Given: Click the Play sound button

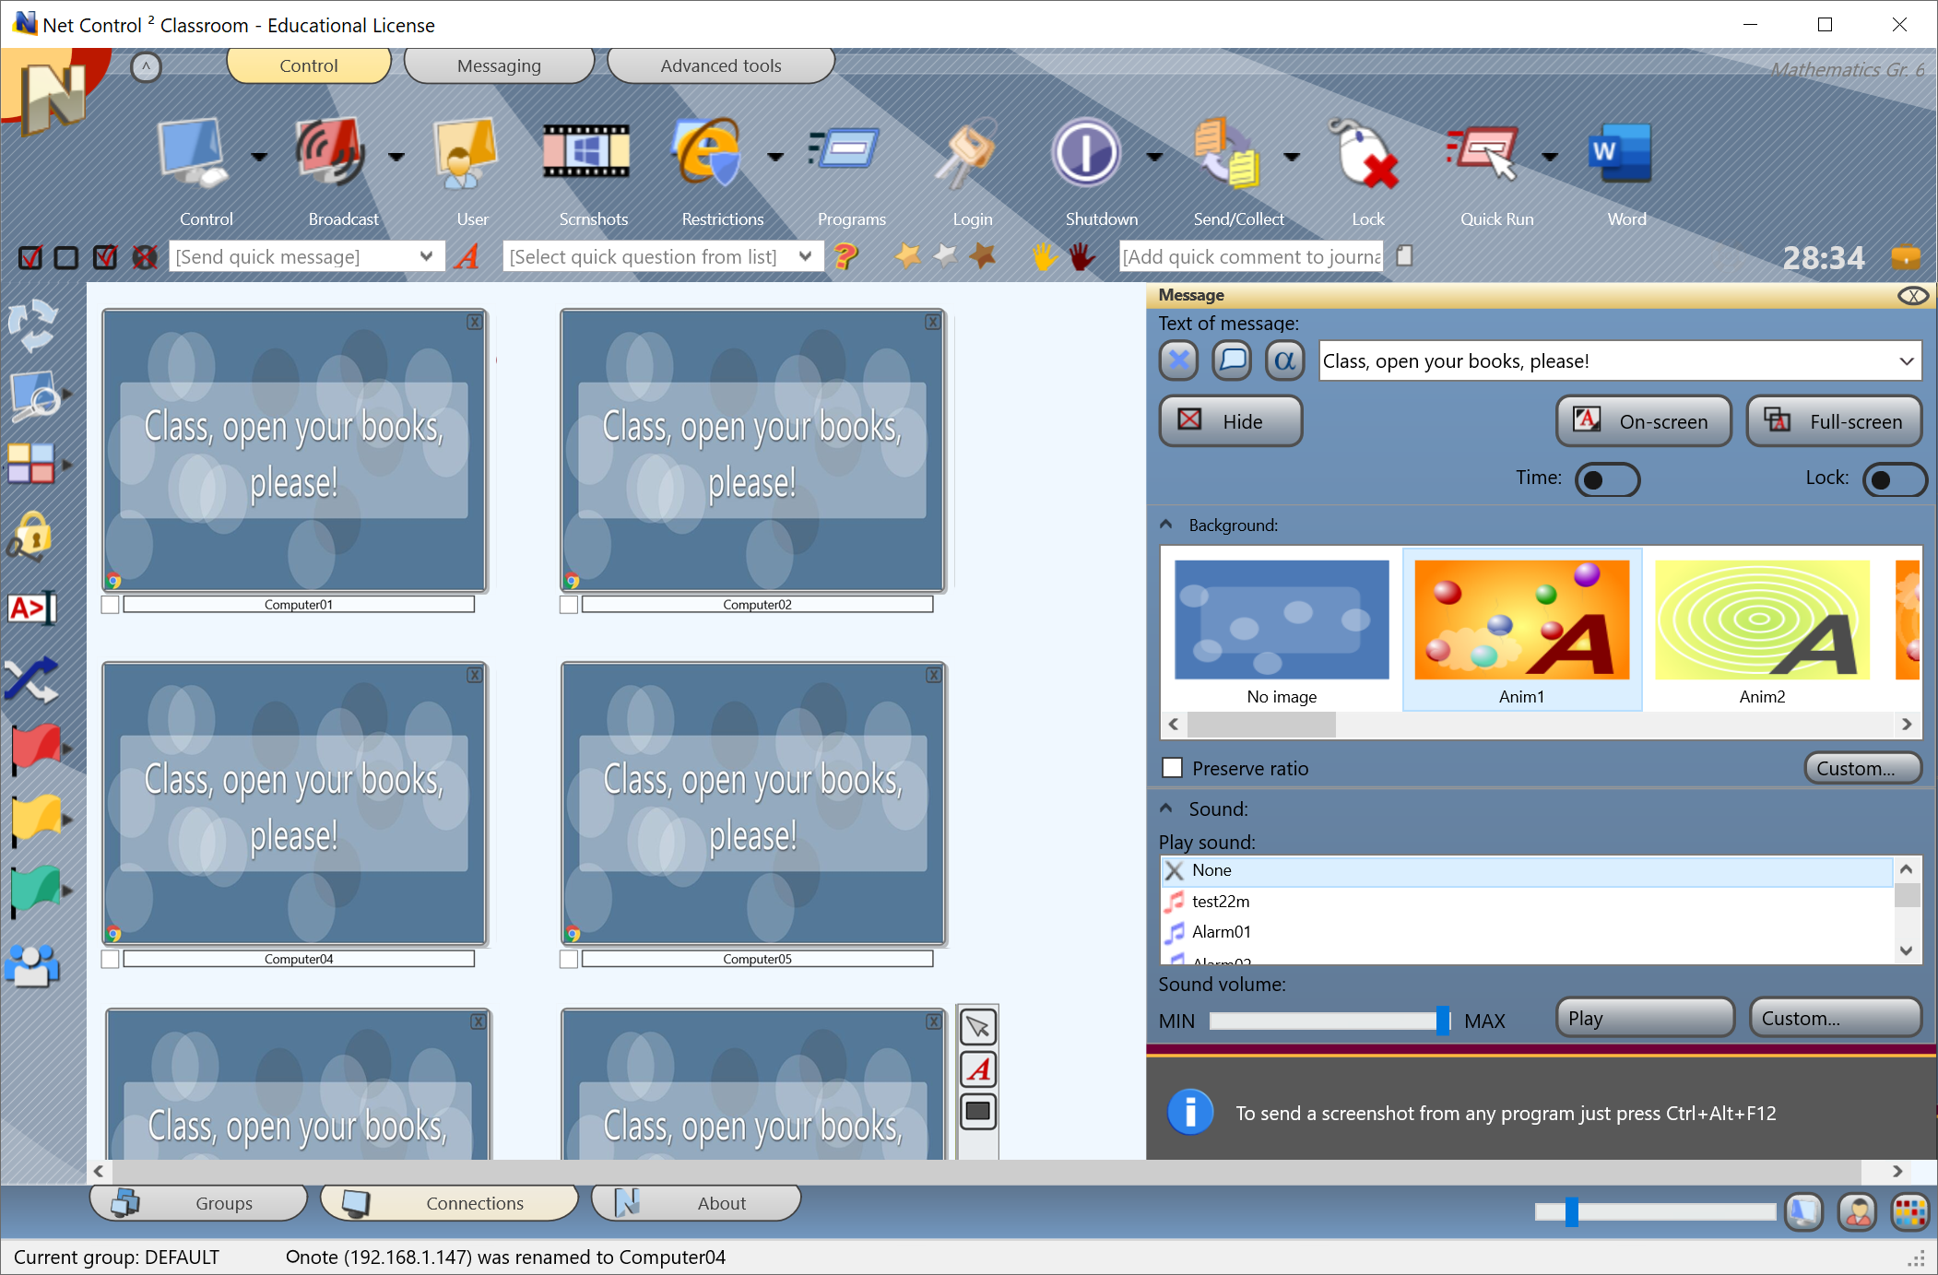Looking at the screenshot, I should click(1646, 1018).
